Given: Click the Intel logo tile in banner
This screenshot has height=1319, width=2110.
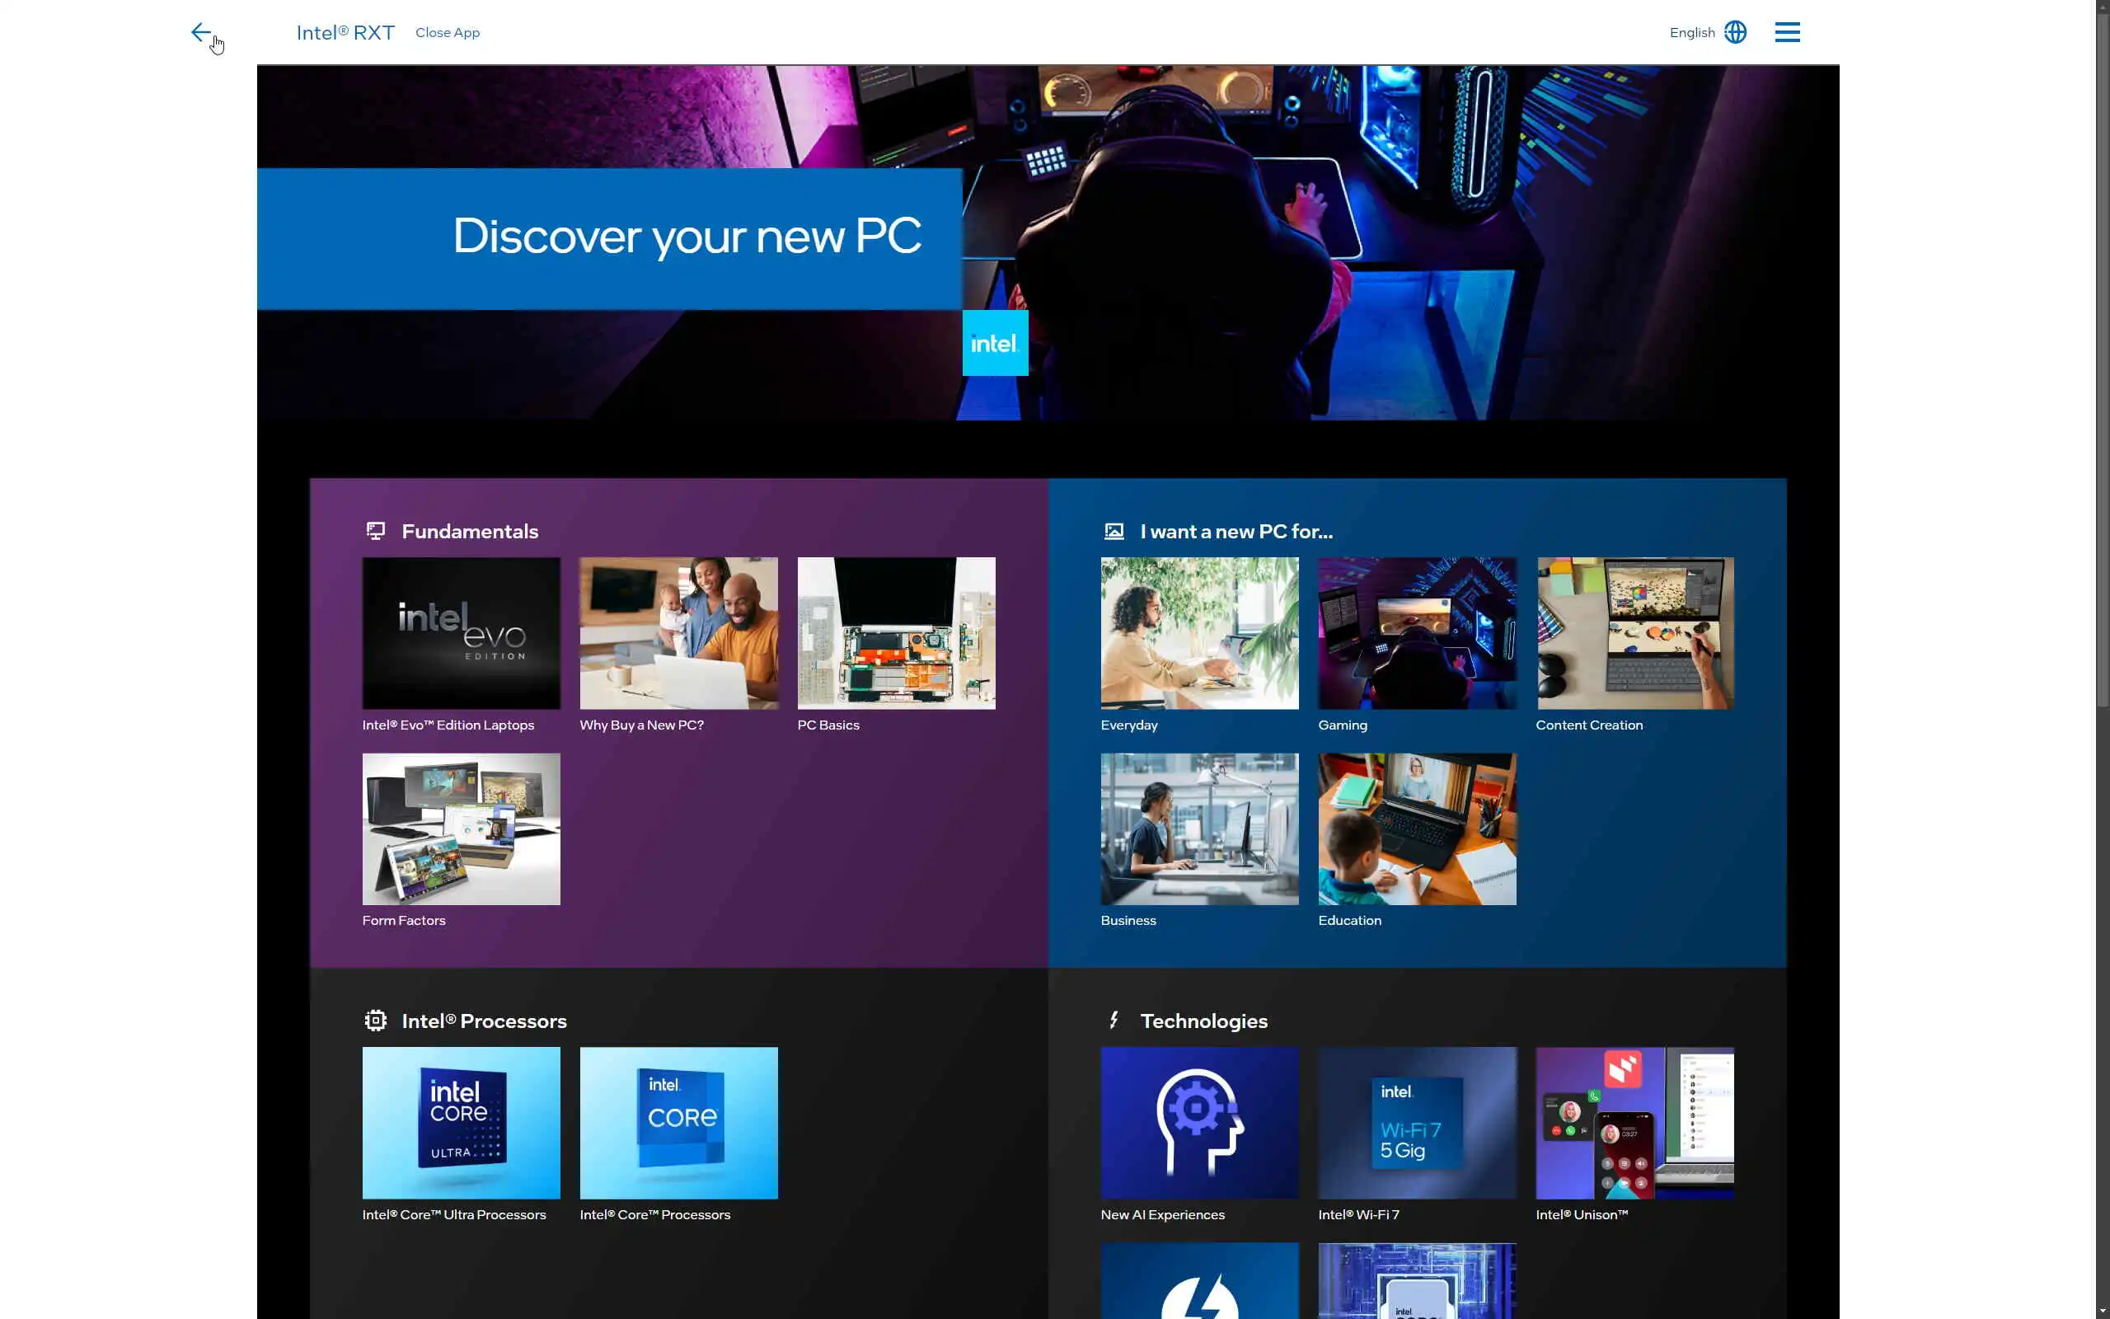Looking at the screenshot, I should click(x=995, y=343).
